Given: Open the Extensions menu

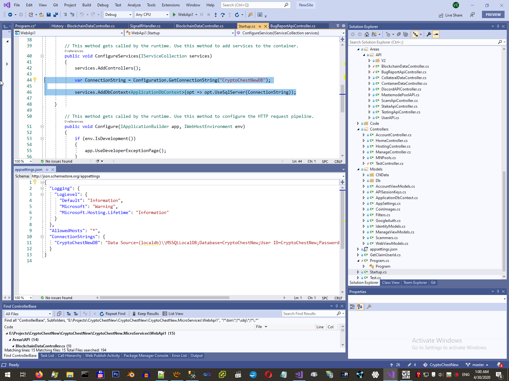Looking at the screenshot, I should pyautogui.click(x=171, y=5).
